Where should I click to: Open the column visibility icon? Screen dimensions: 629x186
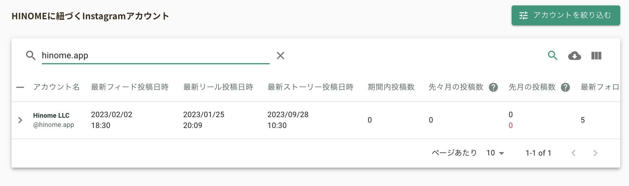coord(596,56)
